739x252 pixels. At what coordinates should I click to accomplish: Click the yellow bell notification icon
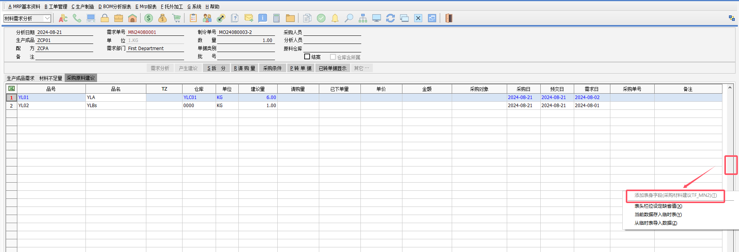point(335,18)
